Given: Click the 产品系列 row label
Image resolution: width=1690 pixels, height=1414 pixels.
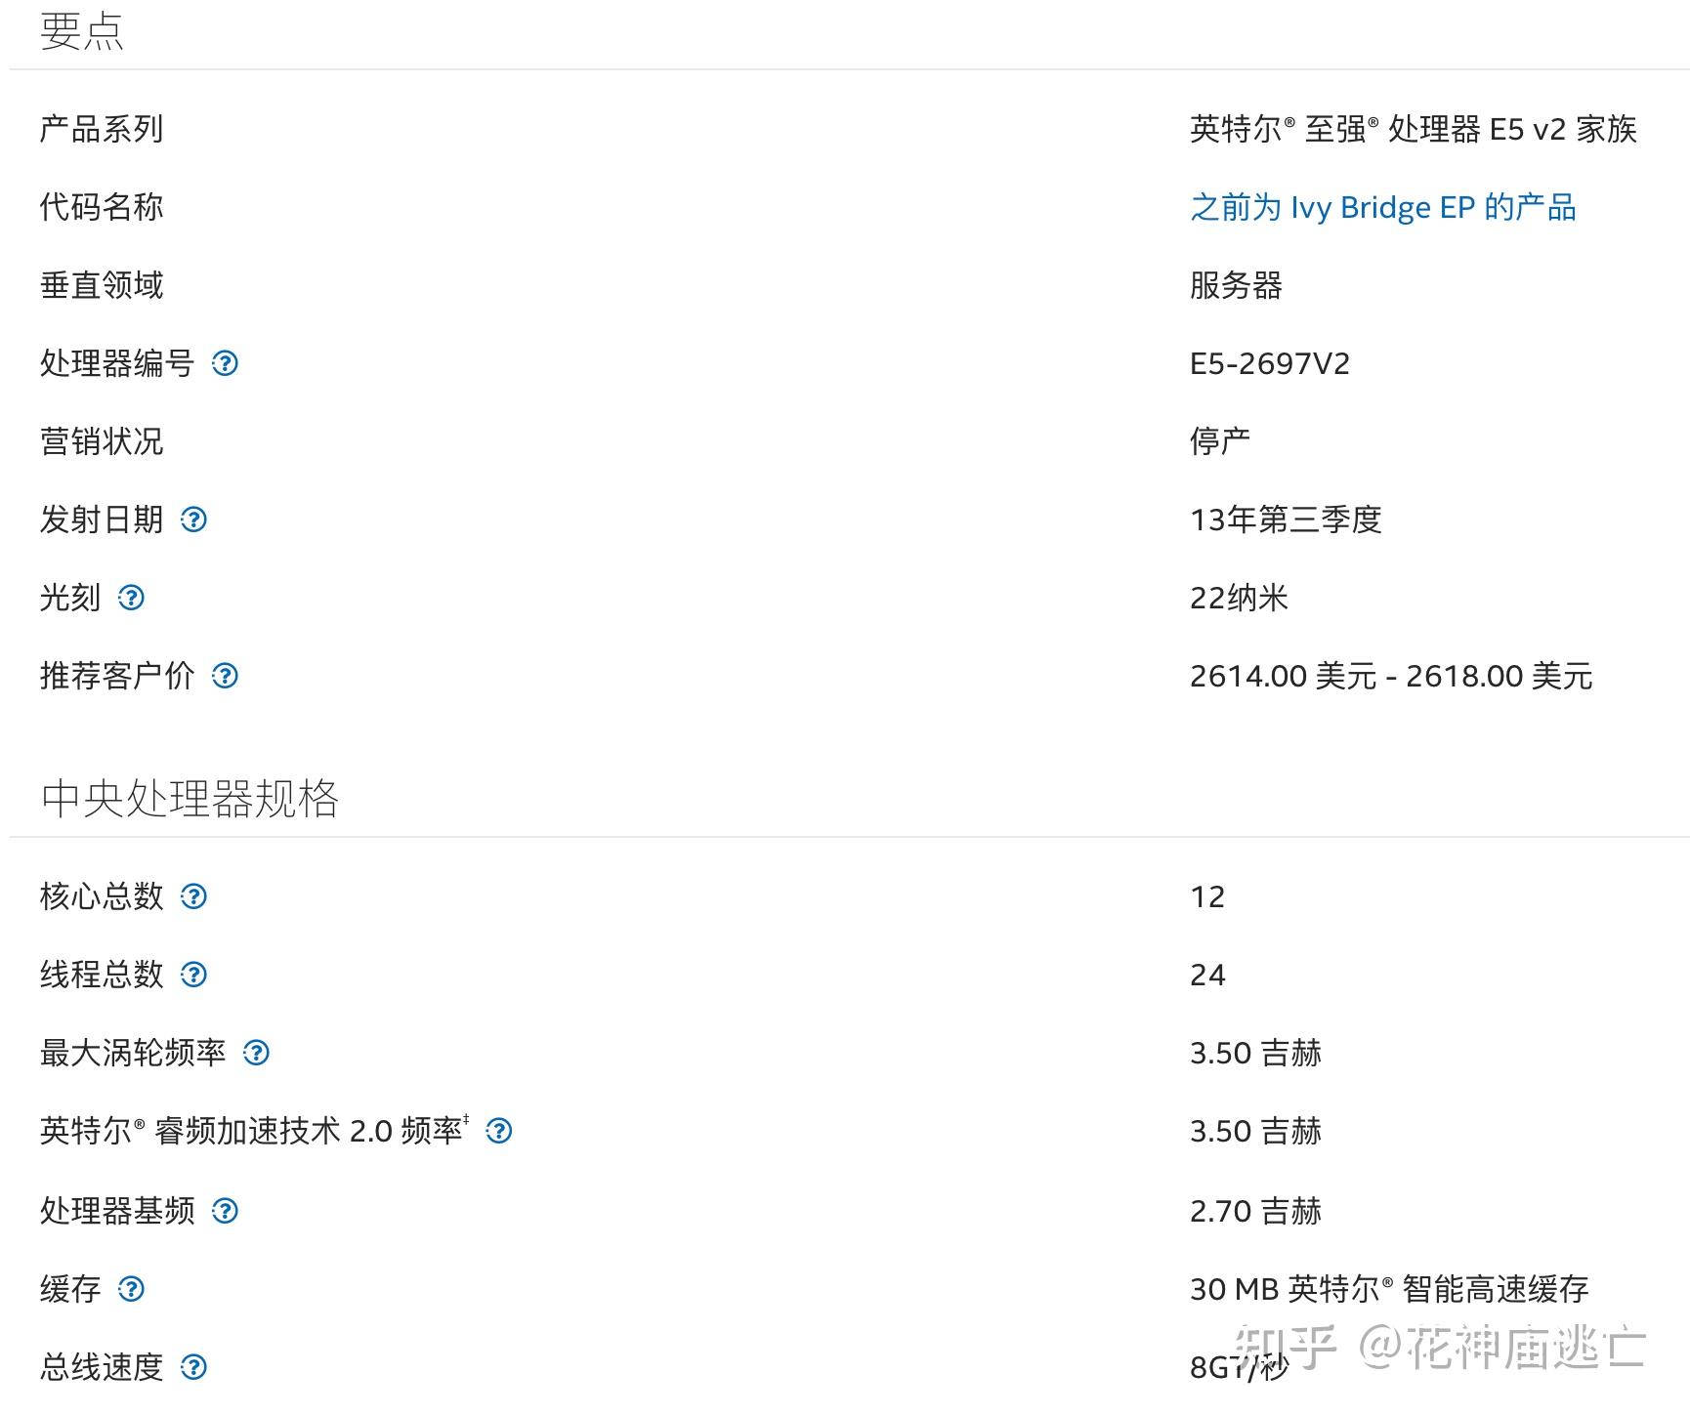Looking at the screenshot, I should 102,129.
